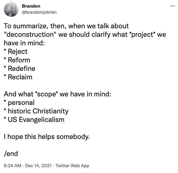Select the "Redefine" bullet item
Image resolution: width=178 pixels, height=173 pixels.
coord(19,68)
